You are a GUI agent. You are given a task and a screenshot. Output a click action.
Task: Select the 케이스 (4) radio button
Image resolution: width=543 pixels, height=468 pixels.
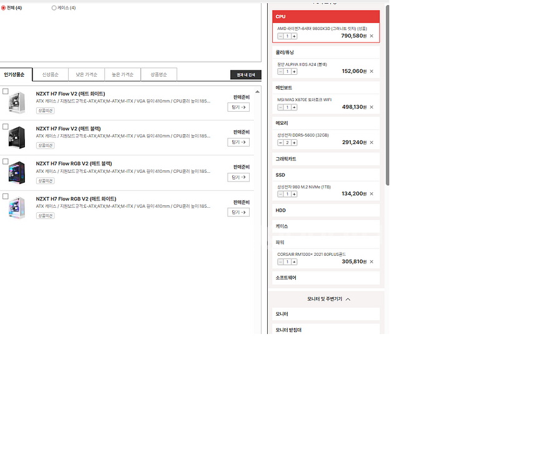click(x=54, y=8)
